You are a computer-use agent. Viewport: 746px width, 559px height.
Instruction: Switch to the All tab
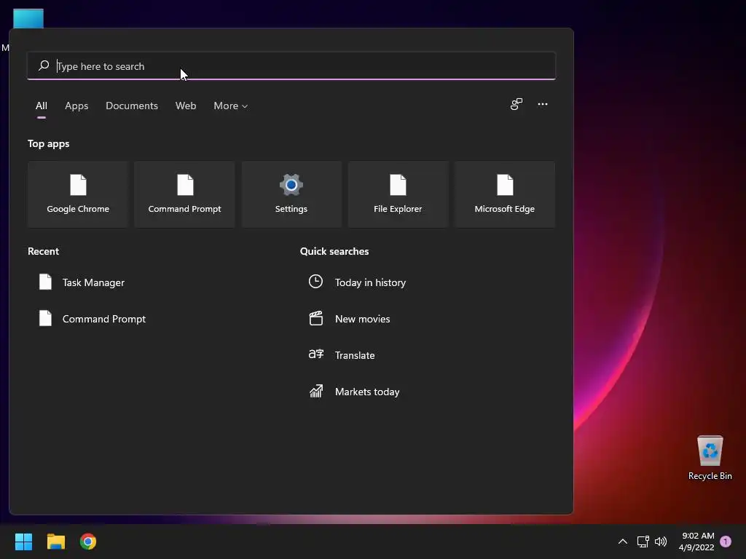pyautogui.click(x=42, y=106)
